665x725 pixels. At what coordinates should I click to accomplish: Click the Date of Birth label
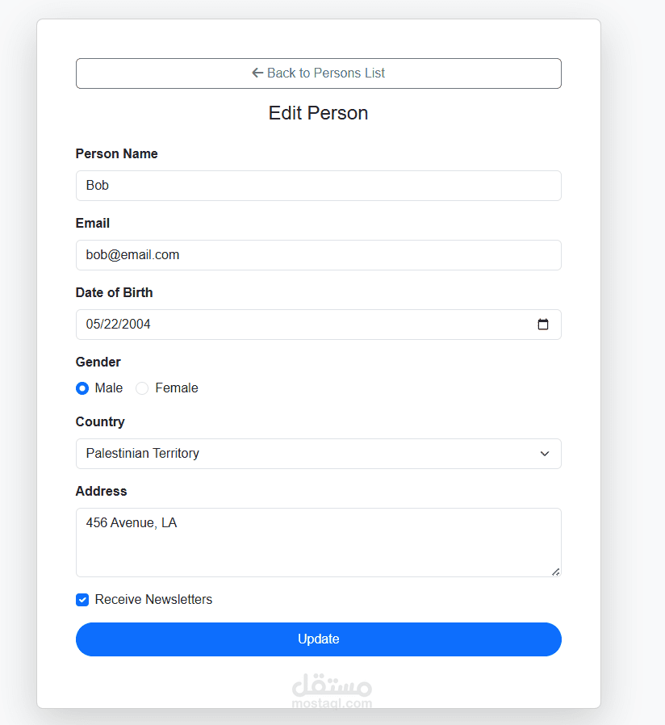114,293
